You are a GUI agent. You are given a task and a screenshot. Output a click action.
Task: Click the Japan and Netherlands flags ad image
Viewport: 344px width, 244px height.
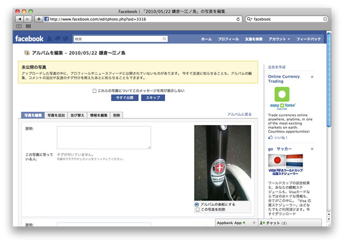click(285, 161)
